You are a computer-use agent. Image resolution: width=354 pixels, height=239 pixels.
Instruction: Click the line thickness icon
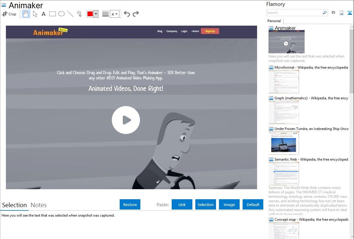click(105, 14)
